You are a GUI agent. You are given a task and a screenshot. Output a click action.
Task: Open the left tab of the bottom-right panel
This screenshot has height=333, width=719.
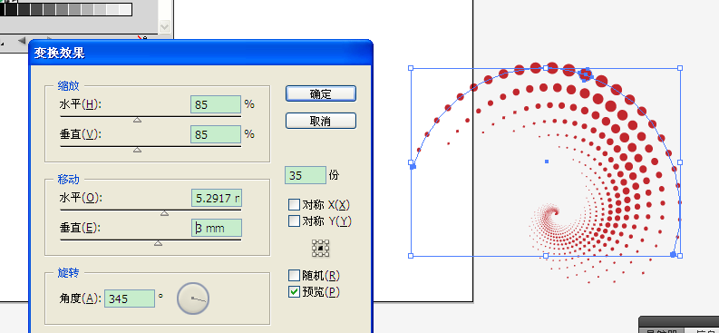point(662,330)
